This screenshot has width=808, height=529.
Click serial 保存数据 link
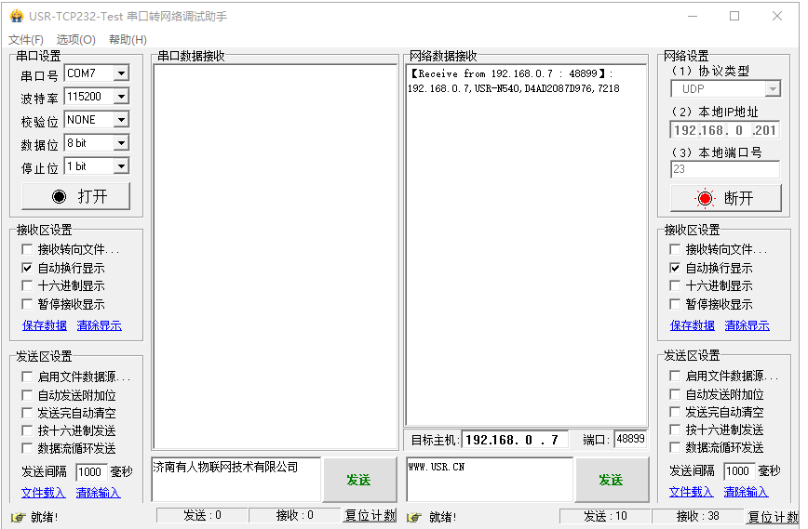tap(45, 325)
